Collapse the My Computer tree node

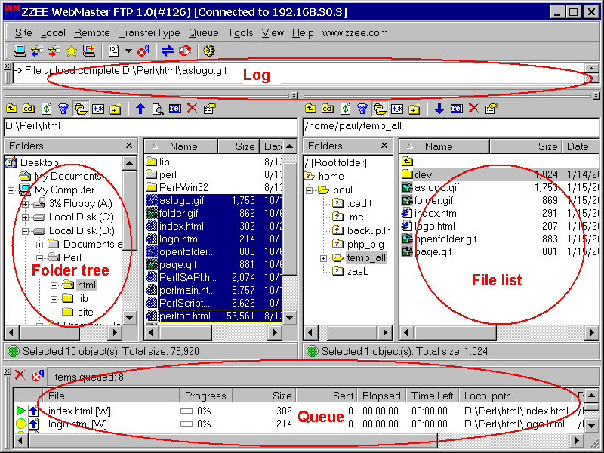pos(11,190)
